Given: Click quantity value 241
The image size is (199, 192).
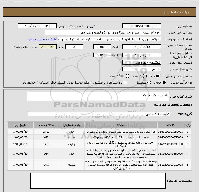Looking at the screenshot, I should pos(46,165).
